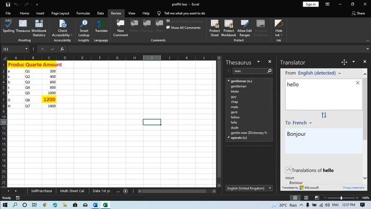Click Protect Sheet

[214, 28]
